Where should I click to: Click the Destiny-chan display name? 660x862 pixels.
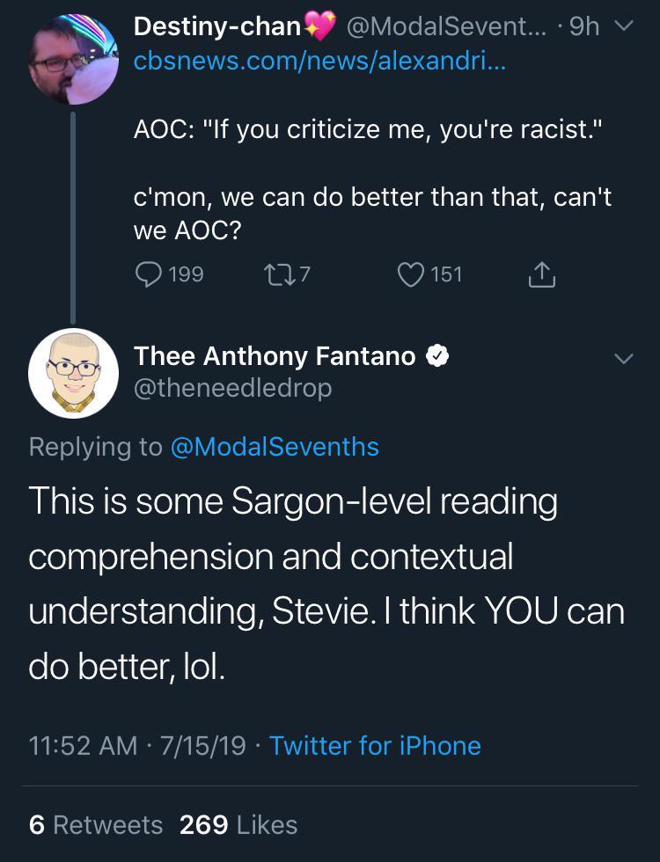pyautogui.click(x=216, y=27)
